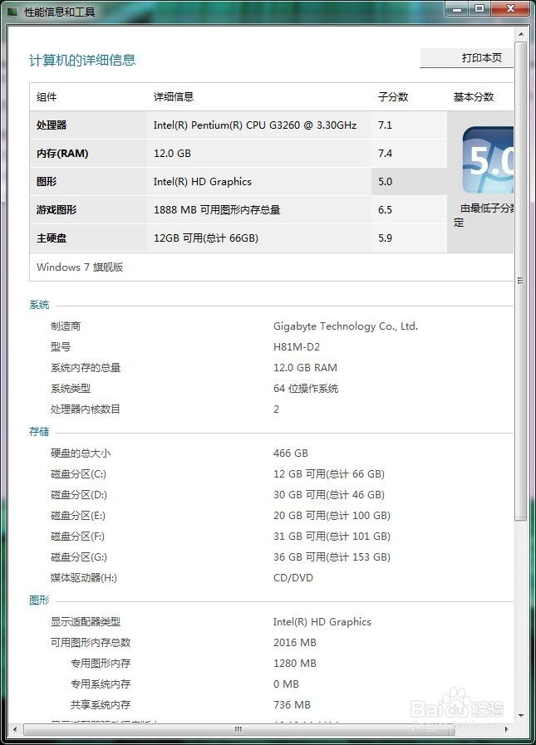Click the window title bar app icon
Image resolution: width=536 pixels, height=745 pixels.
pos(12,12)
